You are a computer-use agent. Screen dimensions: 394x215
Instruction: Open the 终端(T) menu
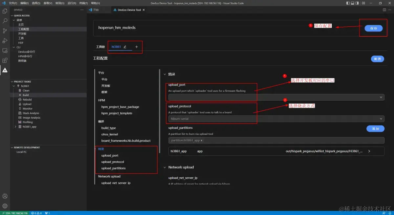pos(83,3)
